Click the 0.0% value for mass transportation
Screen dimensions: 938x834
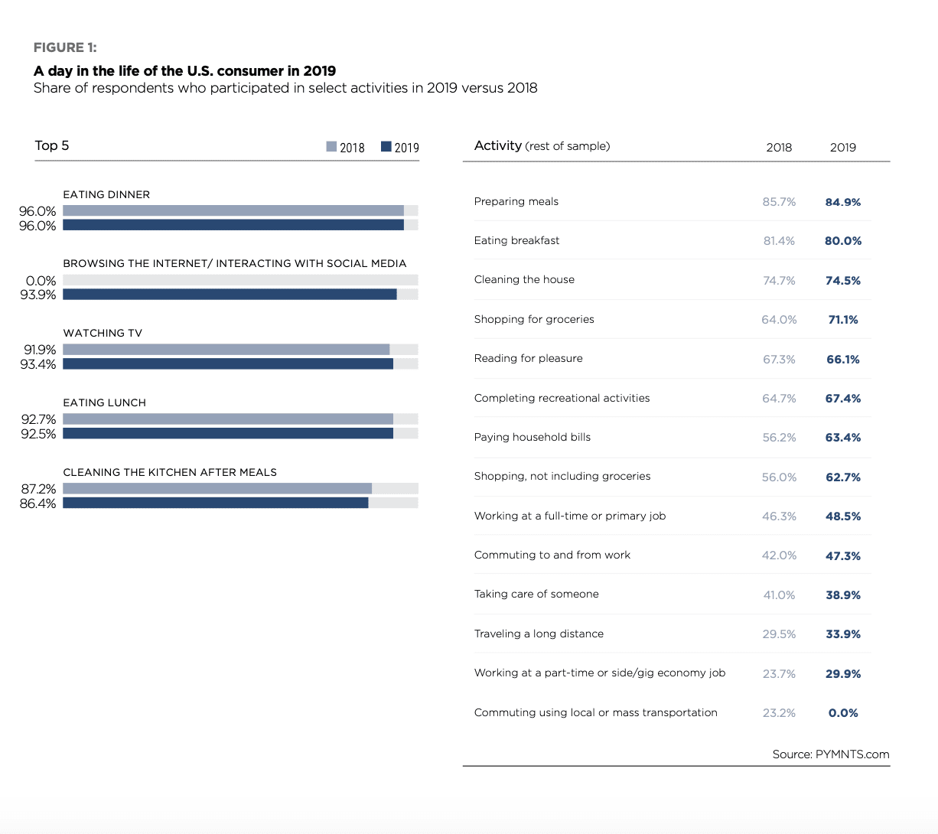[x=842, y=713]
